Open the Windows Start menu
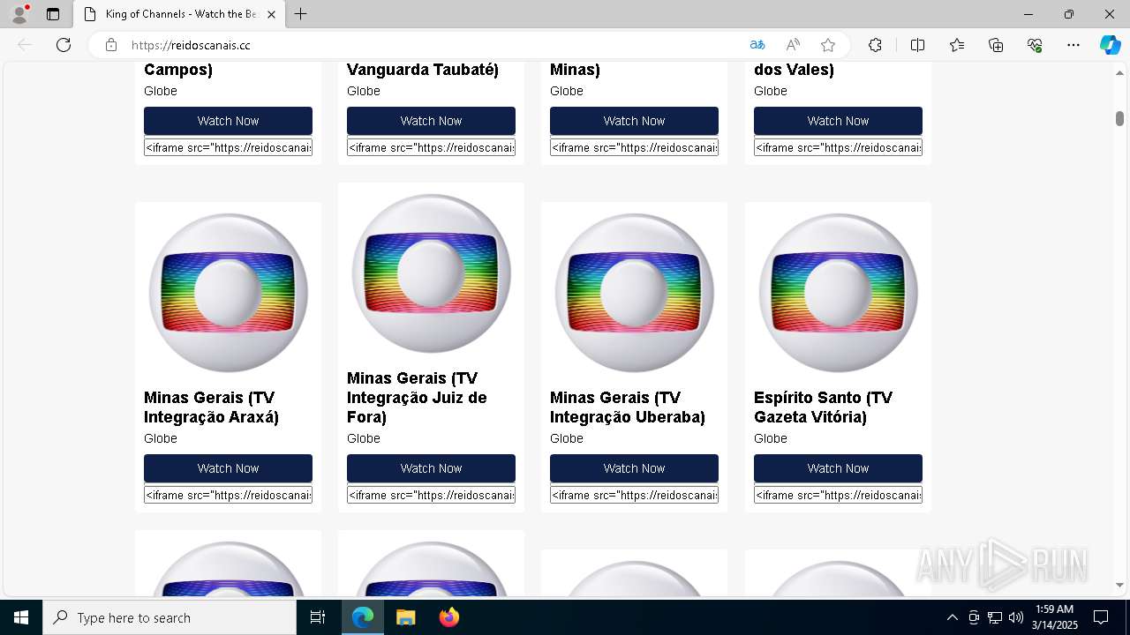The height and width of the screenshot is (635, 1130). point(21,617)
